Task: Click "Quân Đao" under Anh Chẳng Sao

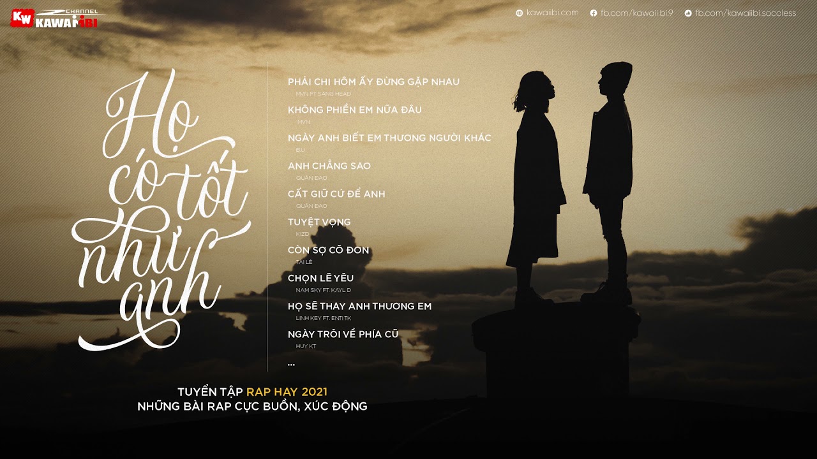Action: pos(311,178)
